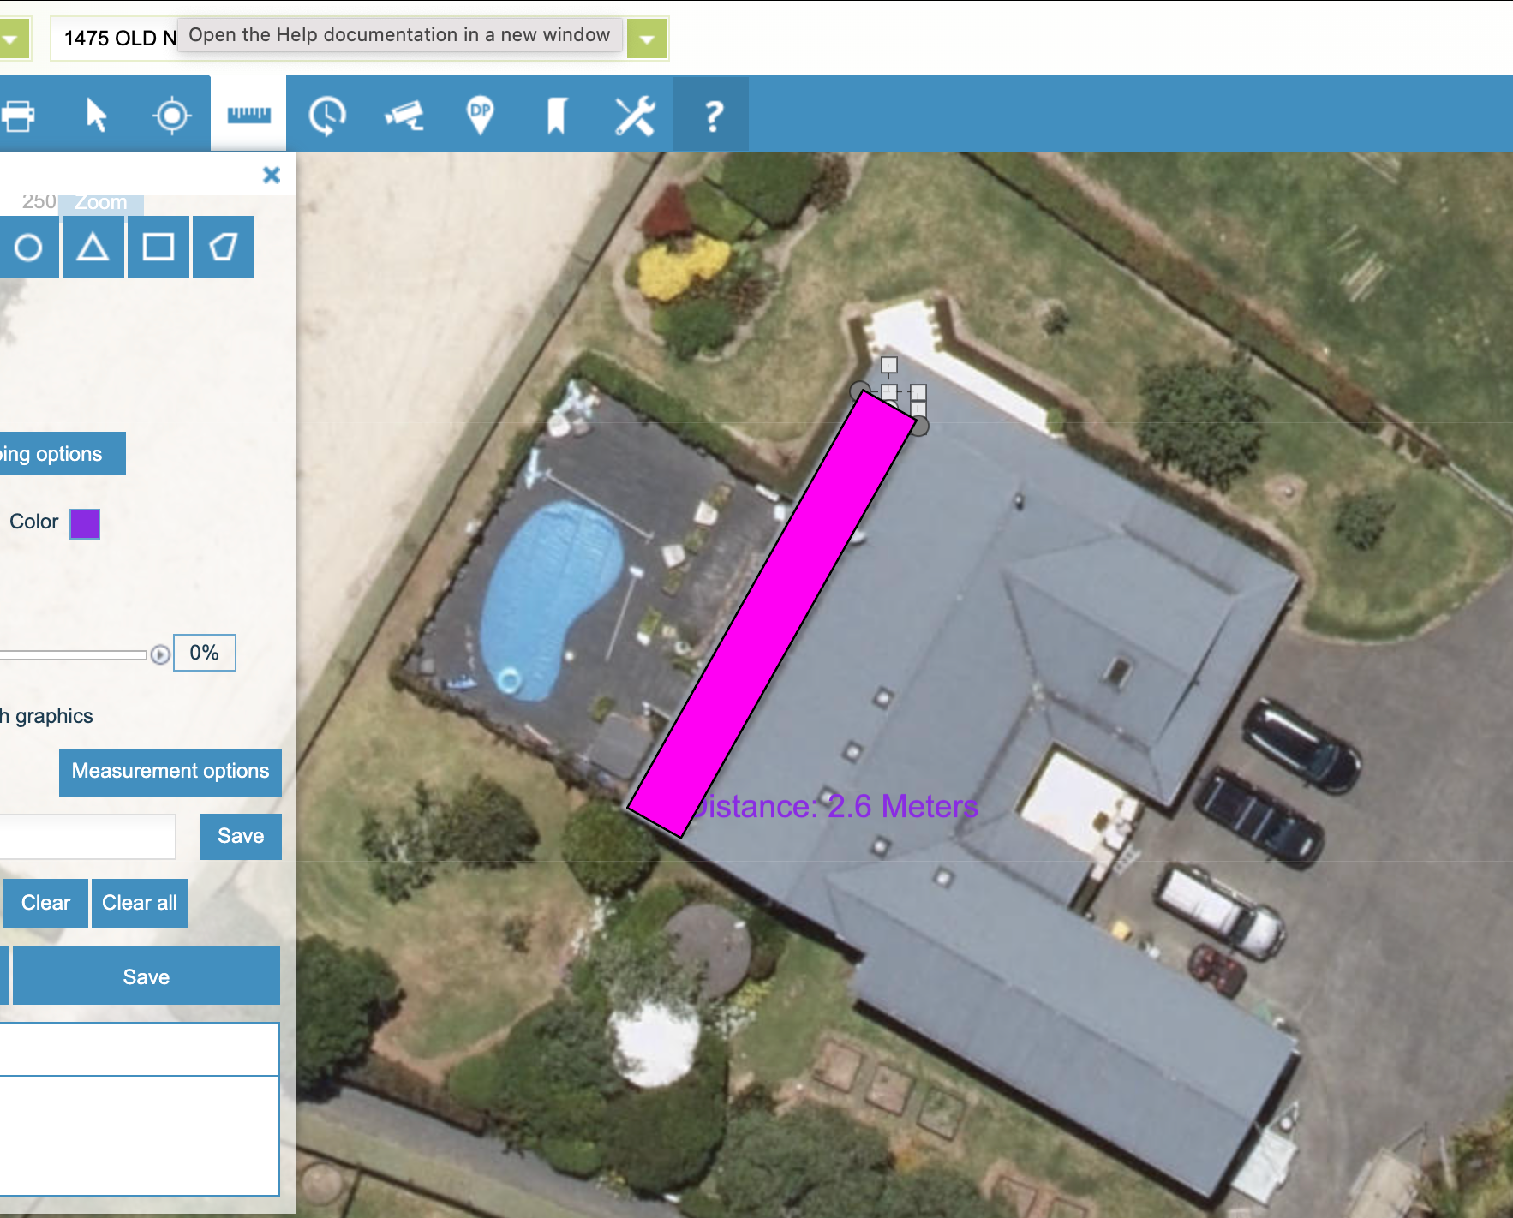1513x1218 pixels.
Task: Select the circle drawing shape
Action: coord(28,248)
